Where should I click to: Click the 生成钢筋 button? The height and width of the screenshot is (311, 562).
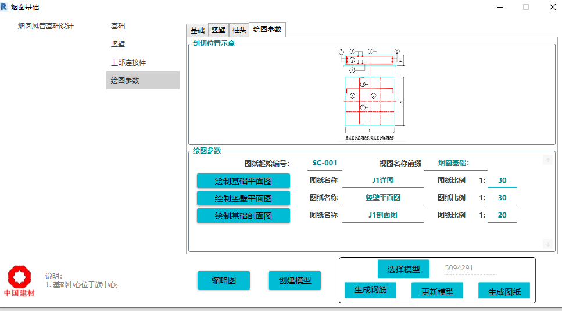click(x=370, y=290)
